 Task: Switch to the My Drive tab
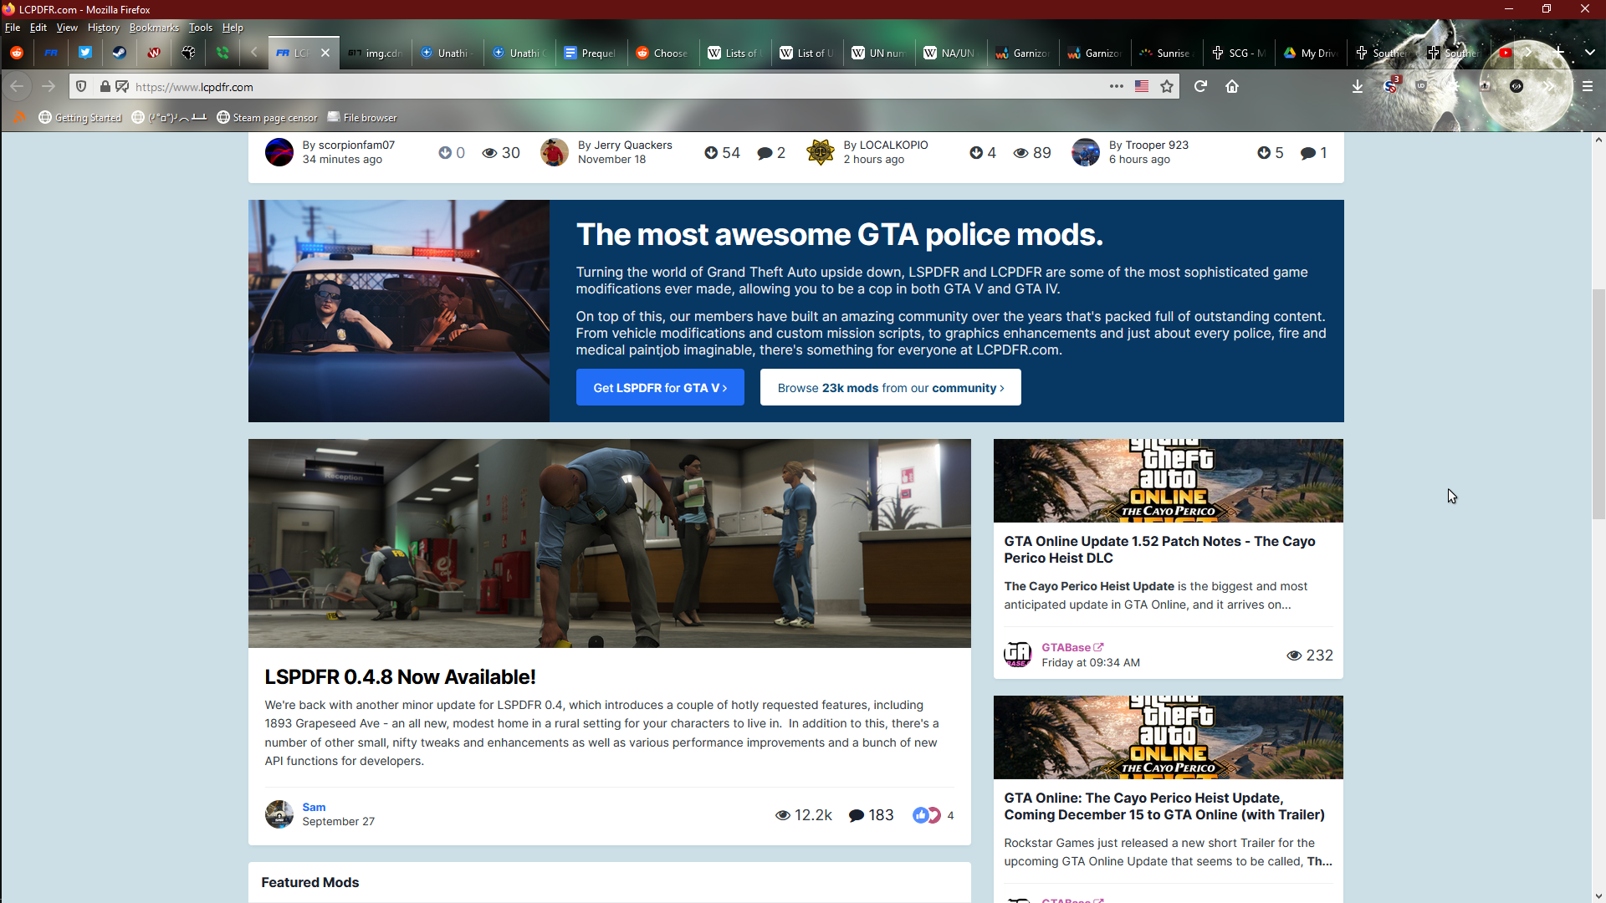pos(1311,53)
